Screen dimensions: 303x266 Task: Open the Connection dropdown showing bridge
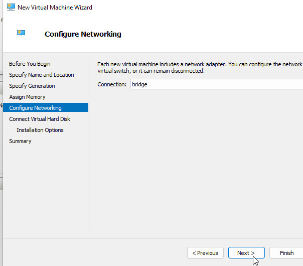pos(216,84)
